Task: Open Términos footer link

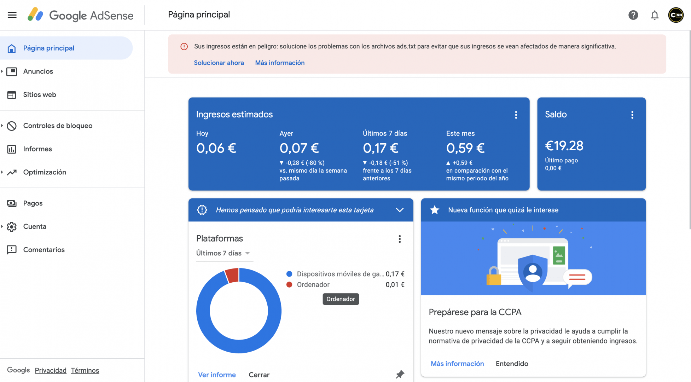Action: pyautogui.click(x=85, y=370)
